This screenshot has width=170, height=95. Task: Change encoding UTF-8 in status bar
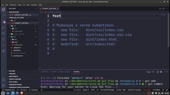pos(93,90)
